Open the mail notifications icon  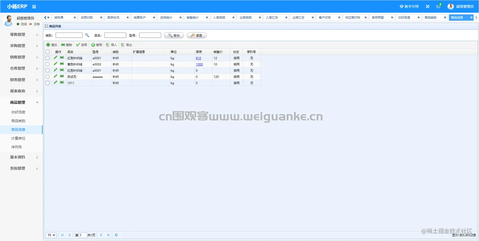(x=438, y=7)
